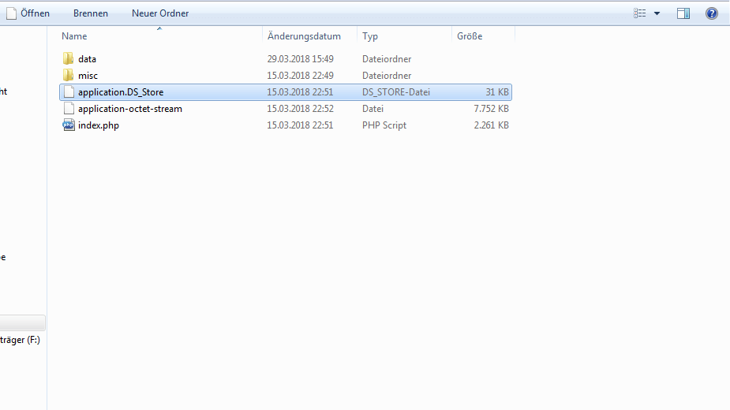
Task: Select the application-octet-stream file name
Action: [130, 109]
